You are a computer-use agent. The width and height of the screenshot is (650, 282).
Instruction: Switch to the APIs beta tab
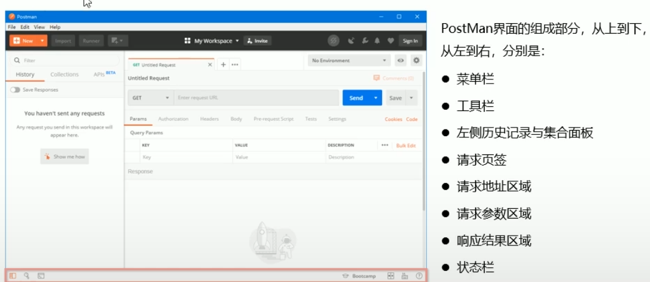pos(105,74)
